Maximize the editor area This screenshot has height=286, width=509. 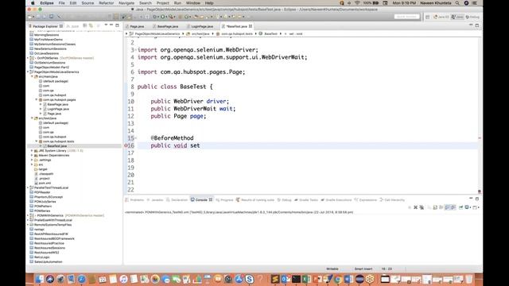click(x=477, y=25)
